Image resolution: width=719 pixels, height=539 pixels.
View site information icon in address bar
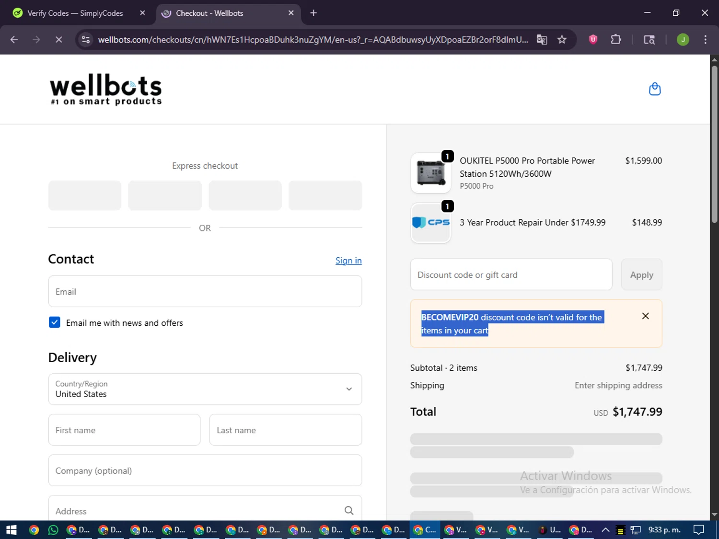pyautogui.click(x=86, y=40)
